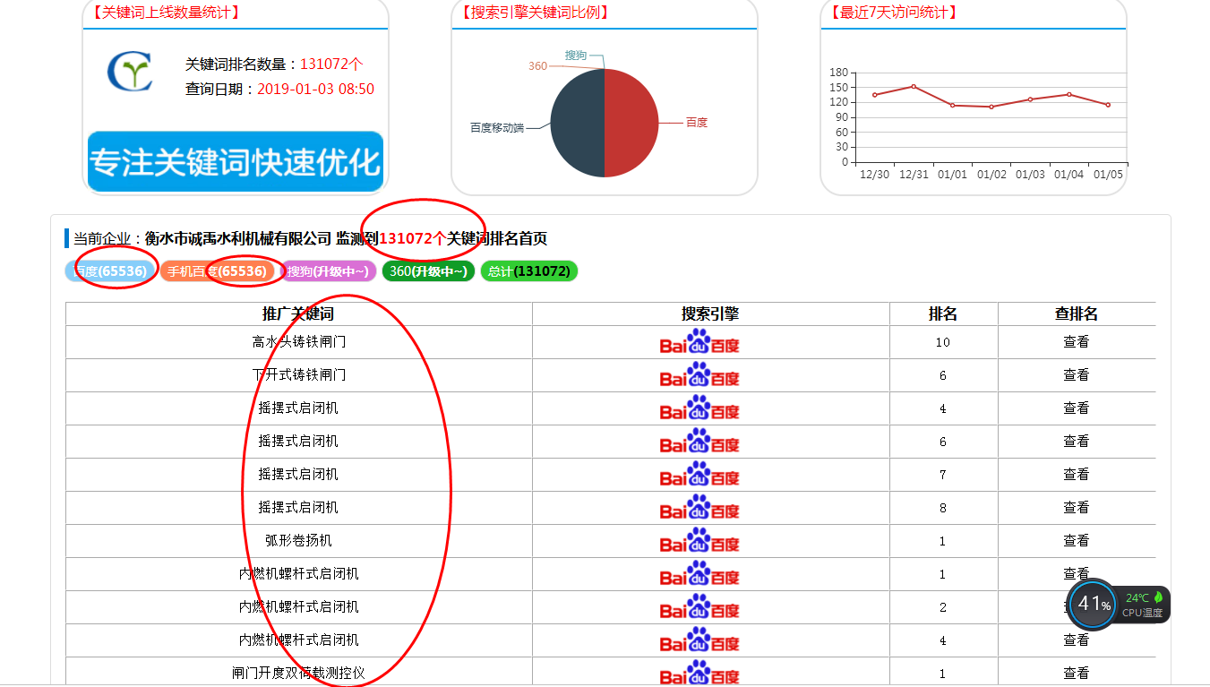Screen dimensions: 1210x687
Task: Click the dark 百度移动端 pie slice
Action: (577, 124)
